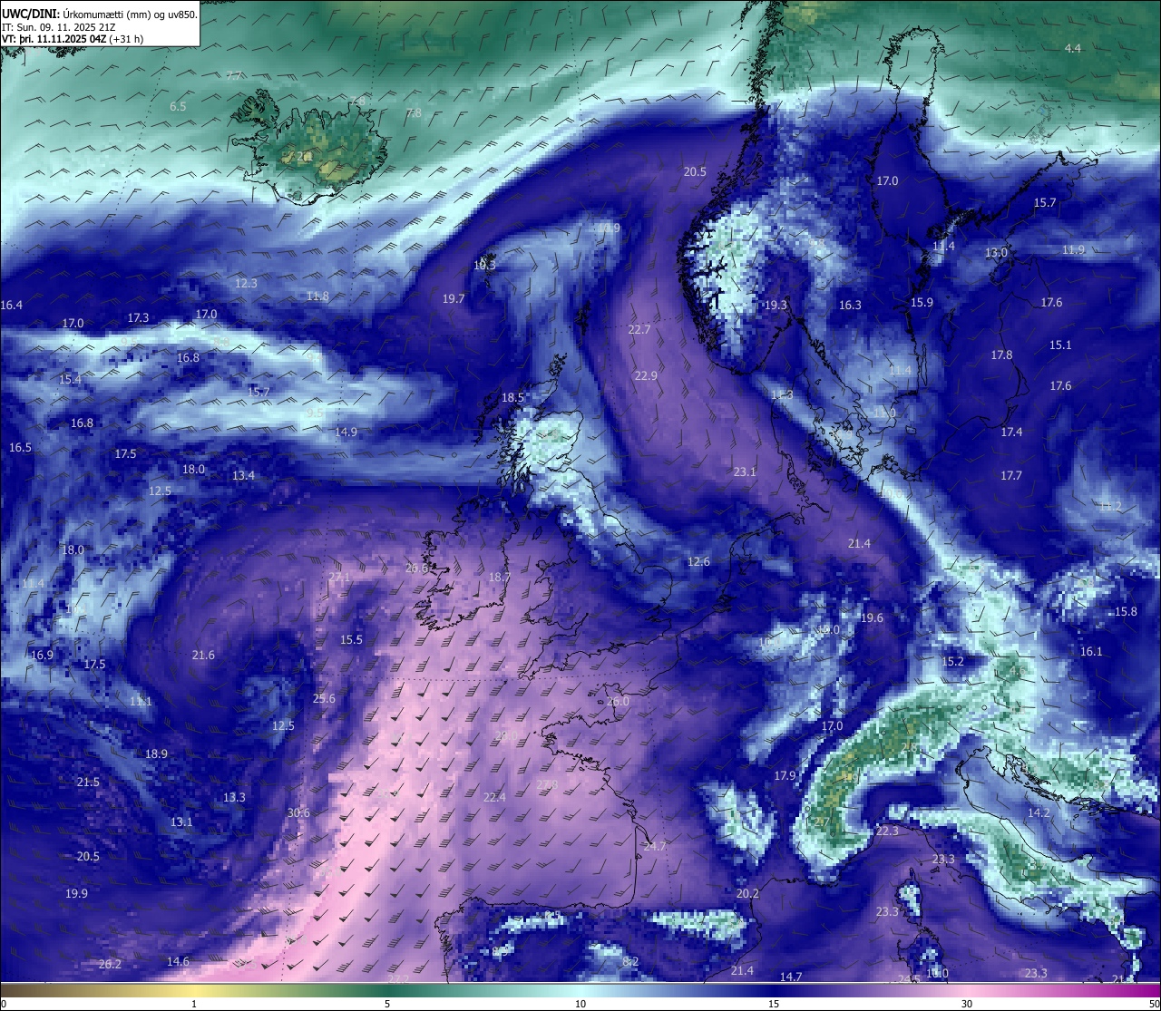Image resolution: width=1161 pixels, height=1011 pixels.
Task: Click the 50 tick on the color scale
Action: point(1155,1004)
